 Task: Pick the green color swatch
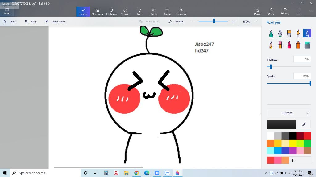click(x=307, y=143)
